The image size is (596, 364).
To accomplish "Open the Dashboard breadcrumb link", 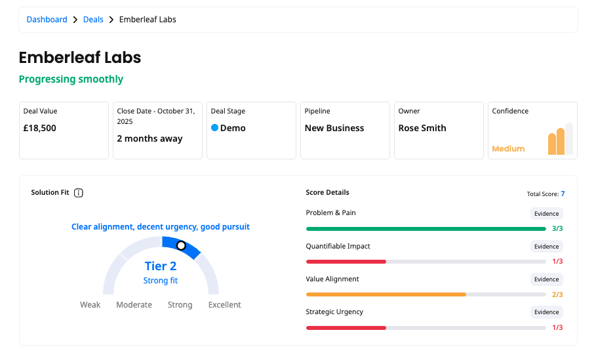I will click(x=47, y=20).
